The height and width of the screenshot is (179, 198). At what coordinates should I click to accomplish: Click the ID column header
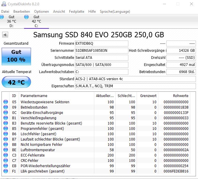14,96
